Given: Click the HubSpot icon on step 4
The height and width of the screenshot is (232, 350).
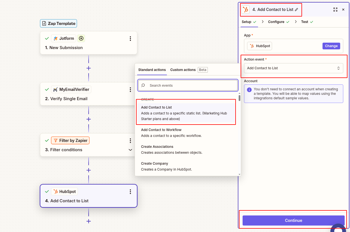Looking at the screenshot, I should [55, 191].
